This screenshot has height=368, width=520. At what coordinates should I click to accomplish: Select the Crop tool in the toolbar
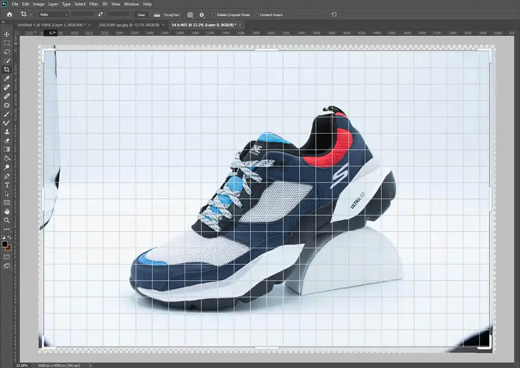7,70
